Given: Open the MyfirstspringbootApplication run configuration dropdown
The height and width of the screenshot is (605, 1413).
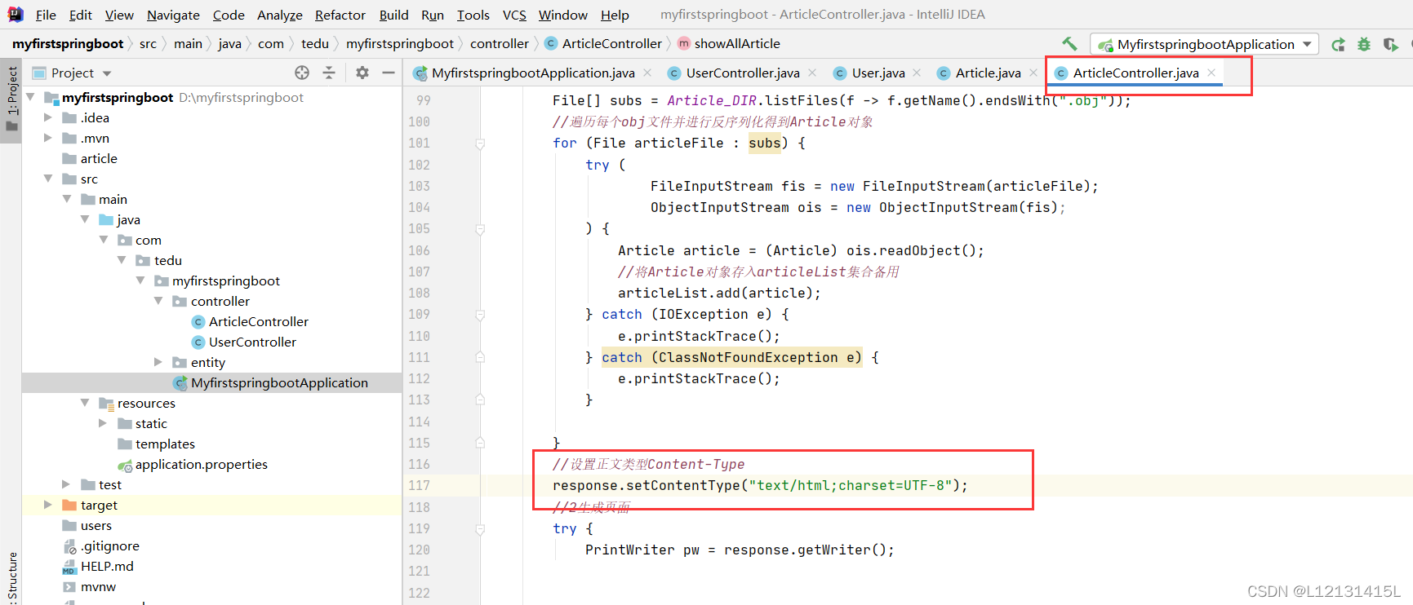Looking at the screenshot, I should 1205,44.
